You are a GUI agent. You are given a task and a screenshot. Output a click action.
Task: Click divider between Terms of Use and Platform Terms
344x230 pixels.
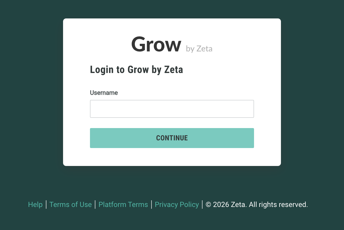tap(95, 204)
